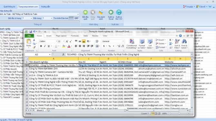
Task: Open the Quét thông tin tab
Action: coord(9,7)
